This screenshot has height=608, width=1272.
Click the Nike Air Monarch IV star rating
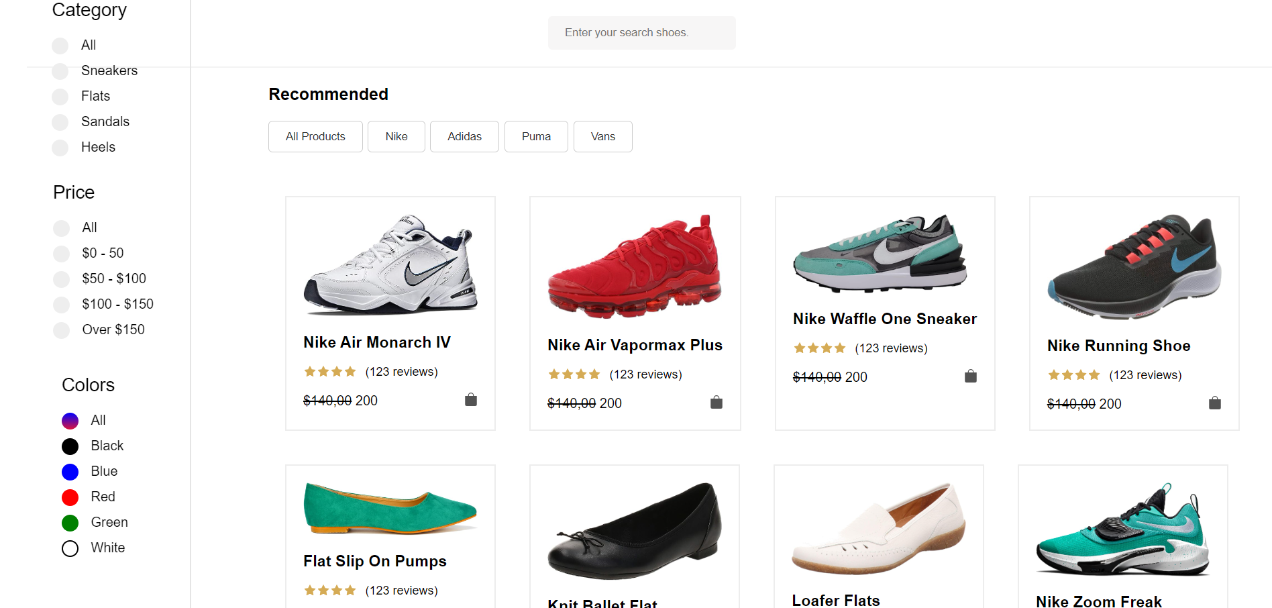(x=329, y=372)
